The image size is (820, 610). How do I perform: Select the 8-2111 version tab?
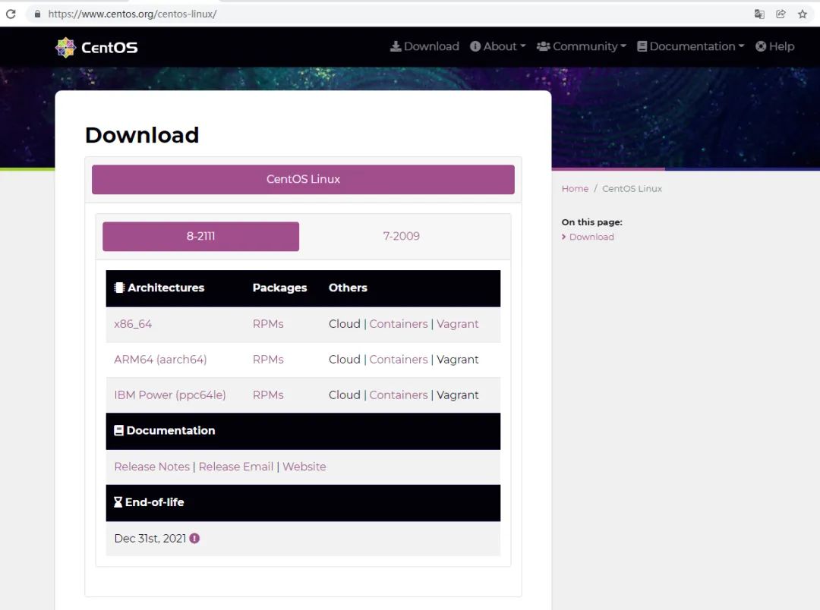click(200, 236)
